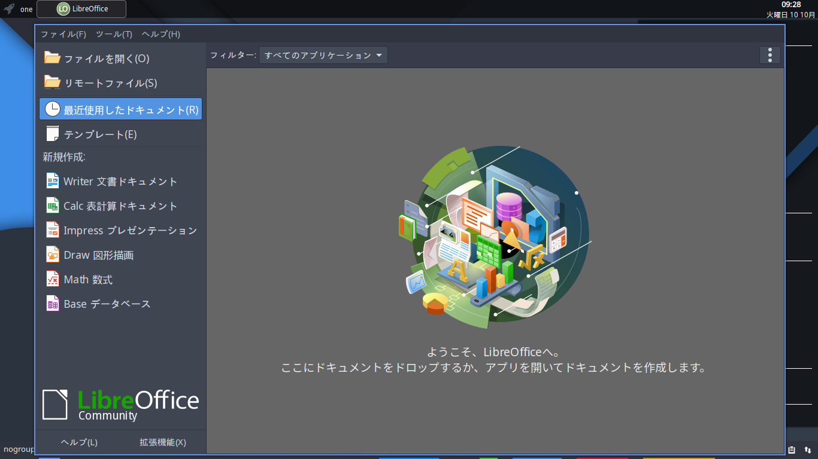Click the 09:28 clock in top panel
818x459 pixels.
pyautogui.click(x=791, y=5)
